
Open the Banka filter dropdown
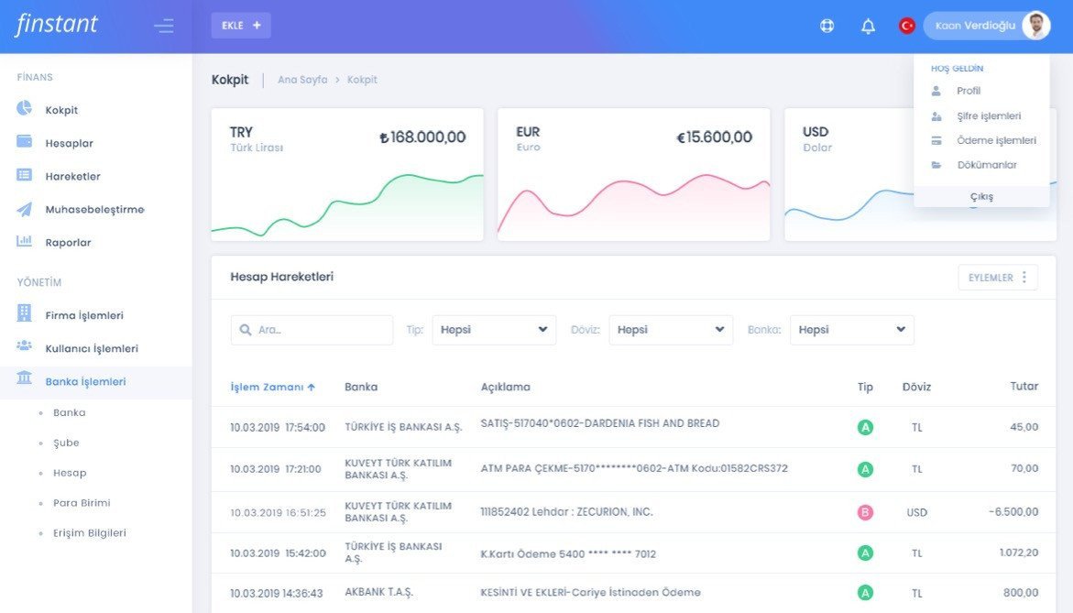[851, 330]
